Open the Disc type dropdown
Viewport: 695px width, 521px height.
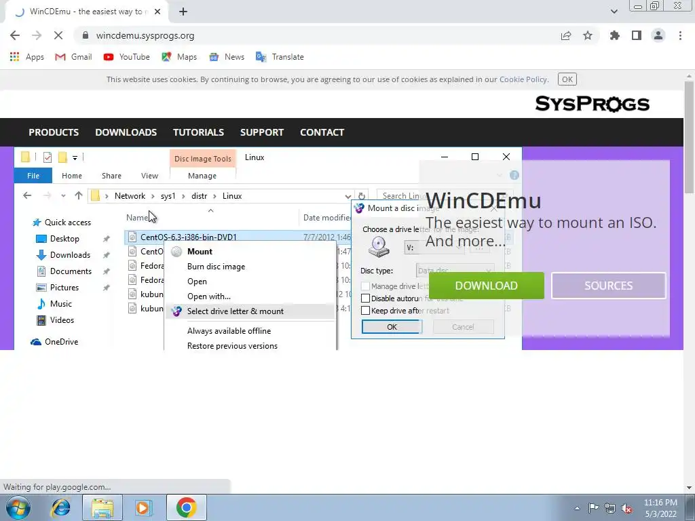[x=454, y=270]
